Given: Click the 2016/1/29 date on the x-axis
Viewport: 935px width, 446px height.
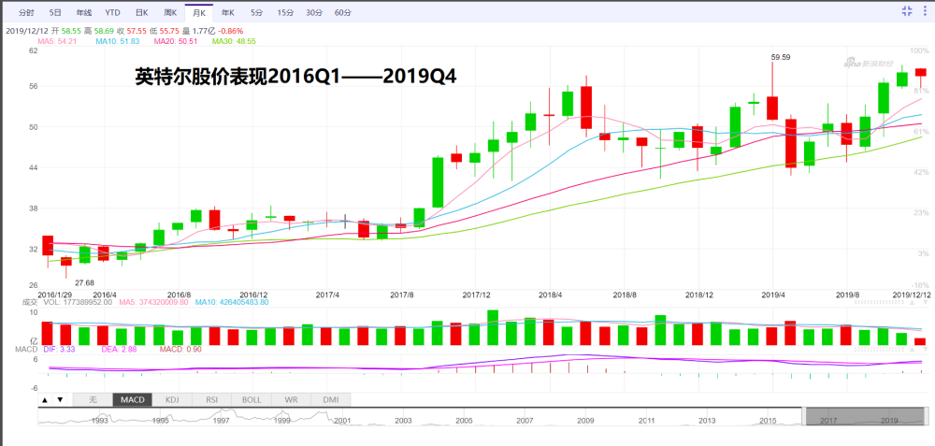Looking at the screenshot, I should 55,295.
